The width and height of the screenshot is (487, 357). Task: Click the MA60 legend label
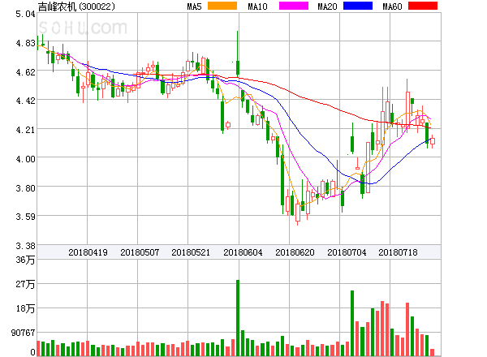point(392,6)
